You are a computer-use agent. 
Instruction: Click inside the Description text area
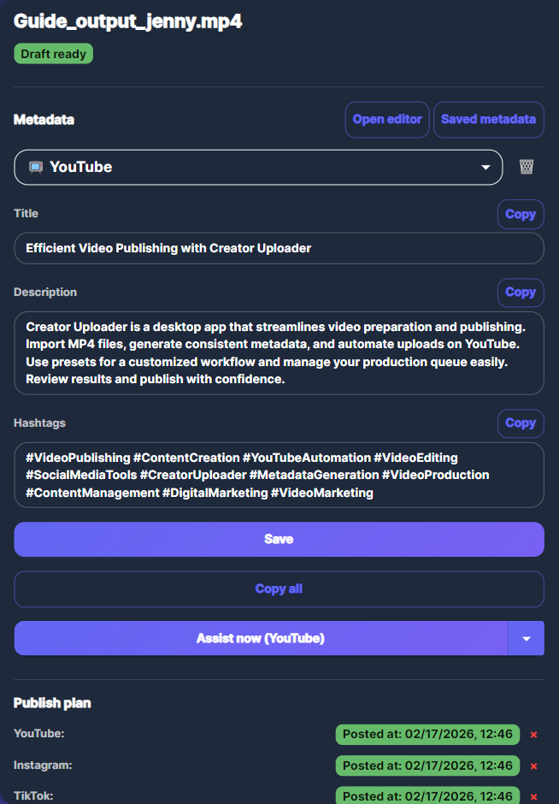(x=279, y=352)
